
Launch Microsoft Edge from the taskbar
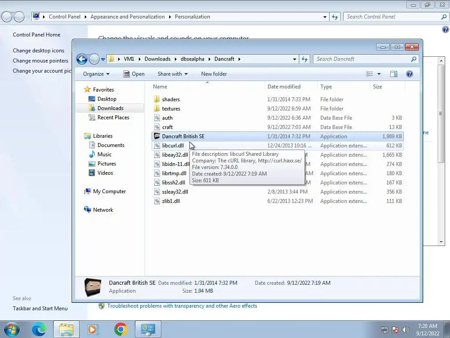coord(39,329)
